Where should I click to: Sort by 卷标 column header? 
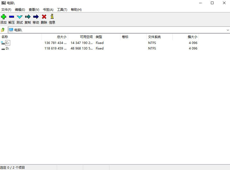click(x=133, y=37)
